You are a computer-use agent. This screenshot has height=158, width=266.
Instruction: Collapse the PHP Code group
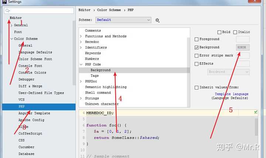[x=81, y=64]
